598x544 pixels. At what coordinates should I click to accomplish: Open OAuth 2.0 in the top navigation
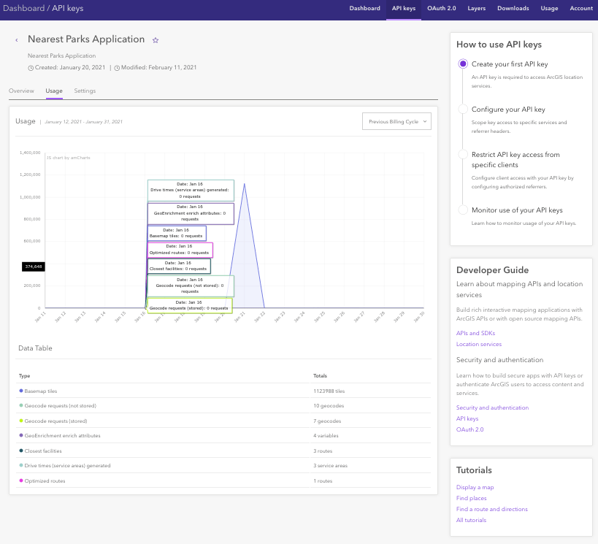(x=441, y=9)
